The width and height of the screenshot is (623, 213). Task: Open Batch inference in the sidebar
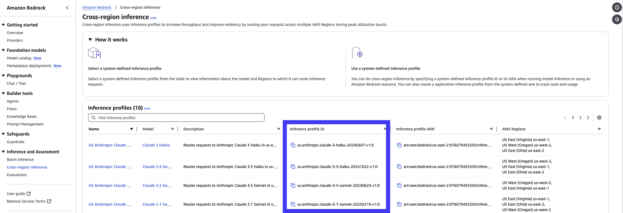(x=20, y=160)
